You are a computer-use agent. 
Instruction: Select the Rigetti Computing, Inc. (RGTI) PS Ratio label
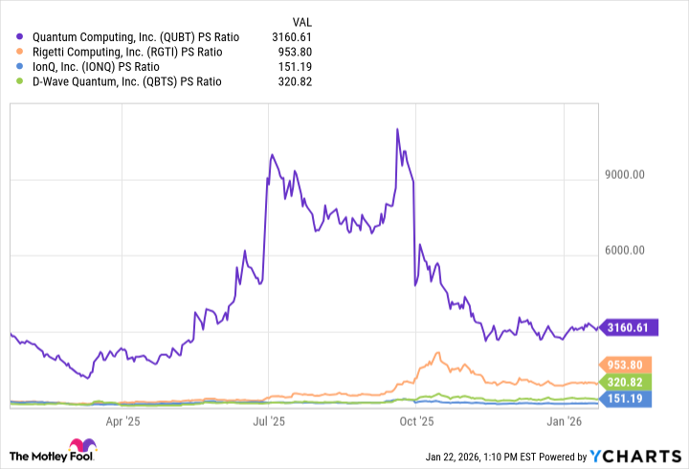pos(127,52)
